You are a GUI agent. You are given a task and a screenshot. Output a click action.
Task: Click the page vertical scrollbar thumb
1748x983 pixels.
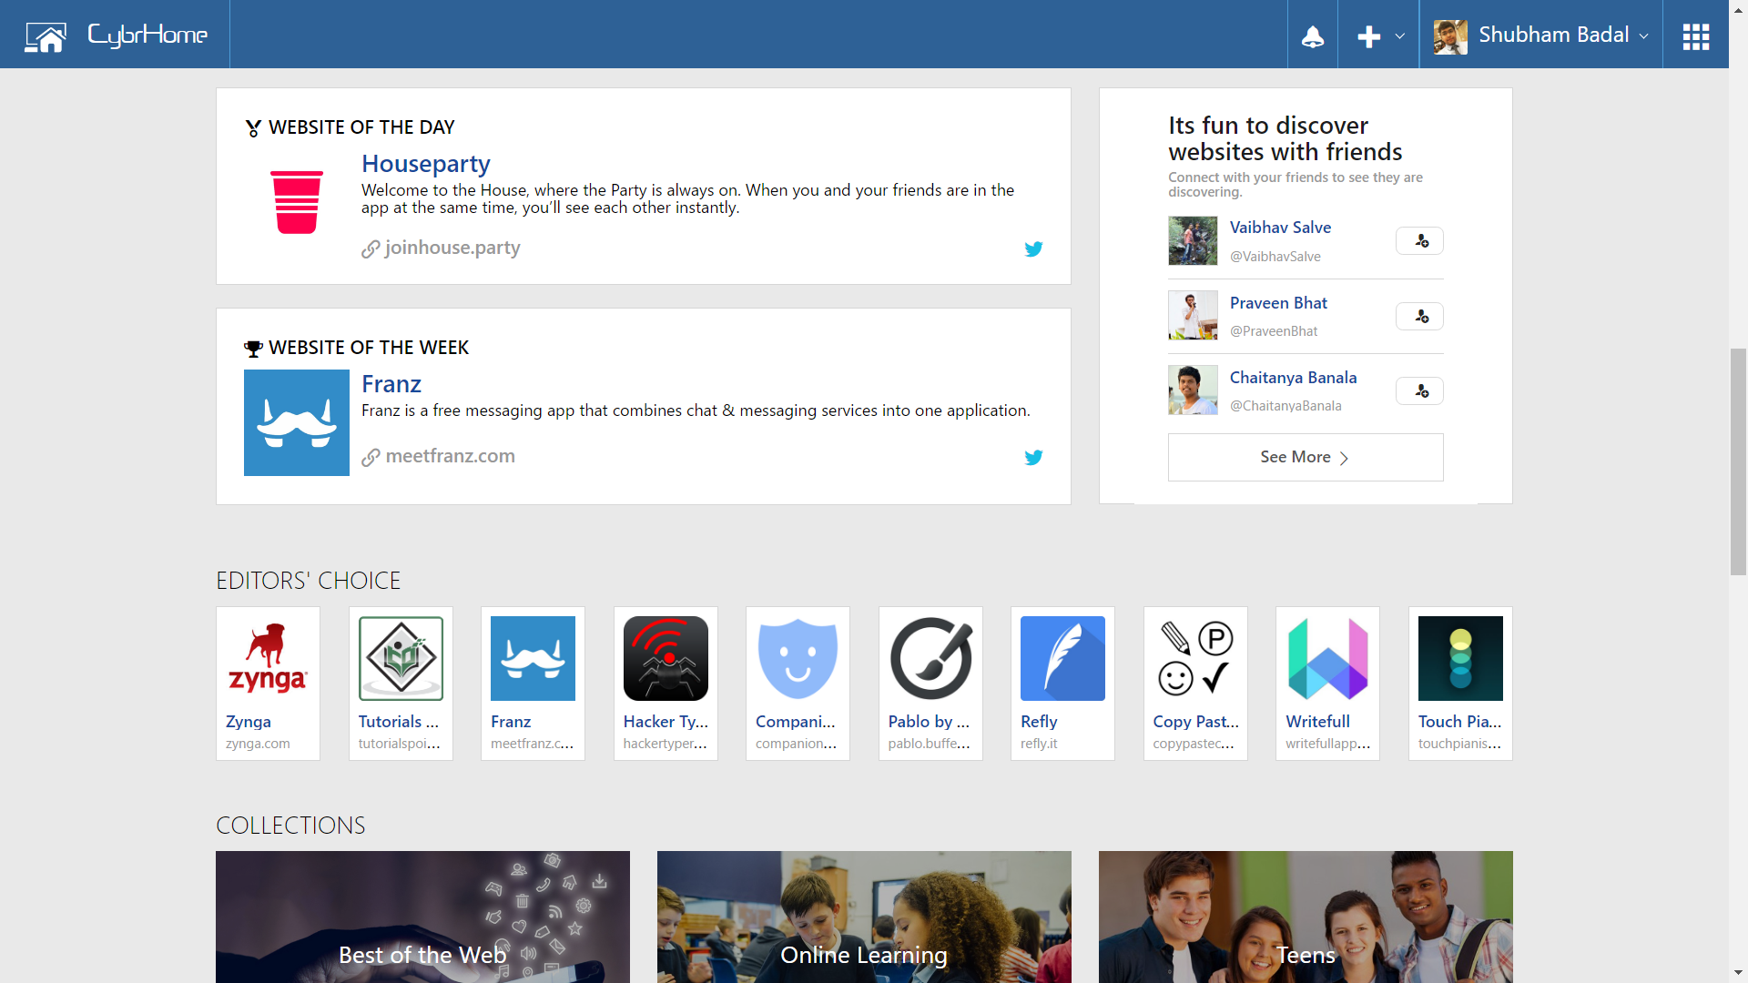(x=1738, y=461)
